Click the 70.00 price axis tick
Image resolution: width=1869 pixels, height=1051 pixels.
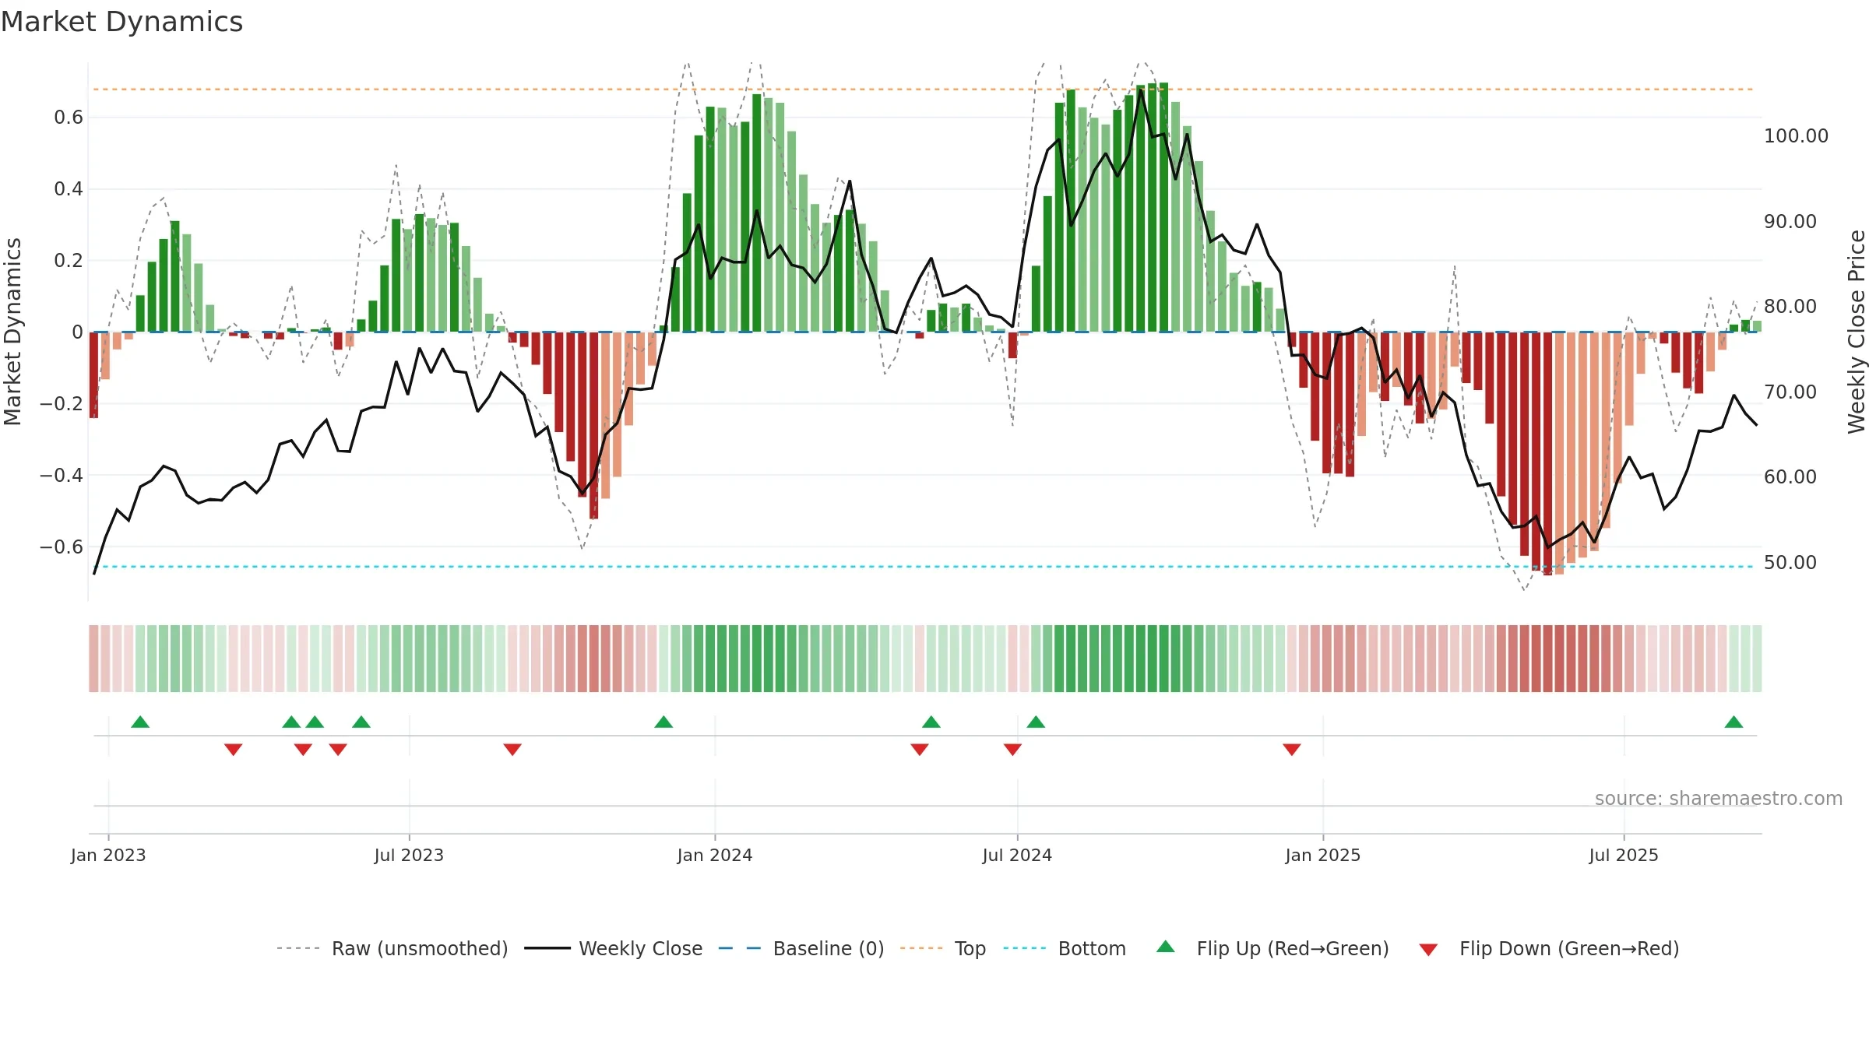click(1790, 392)
